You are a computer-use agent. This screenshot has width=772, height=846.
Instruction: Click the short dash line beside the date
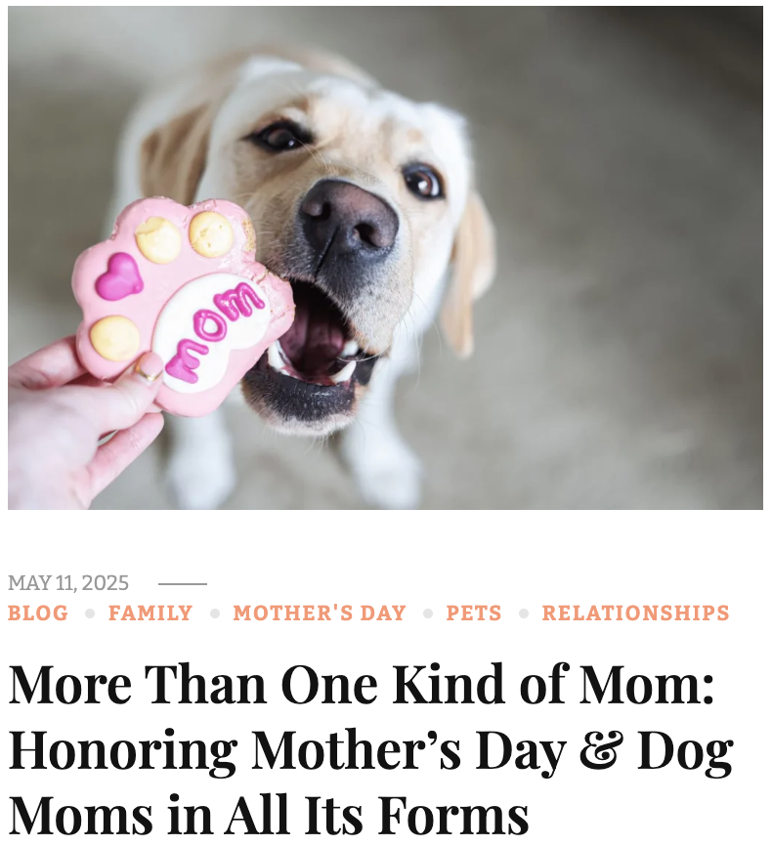pos(183,583)
